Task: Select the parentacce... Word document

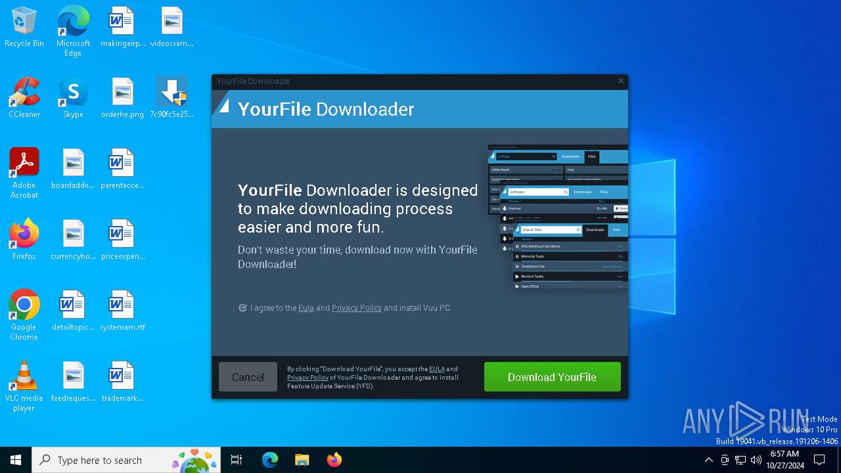Action: click(x=122, y=169)
